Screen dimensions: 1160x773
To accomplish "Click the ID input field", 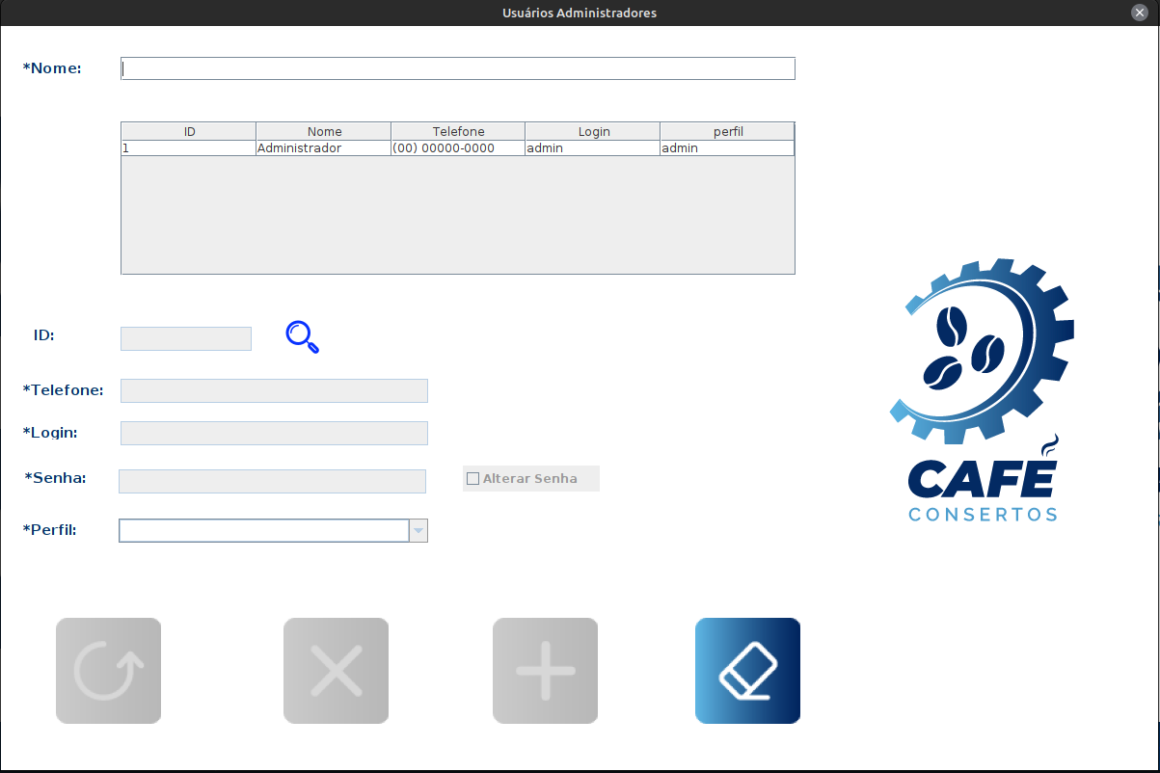I will point(185,338).
